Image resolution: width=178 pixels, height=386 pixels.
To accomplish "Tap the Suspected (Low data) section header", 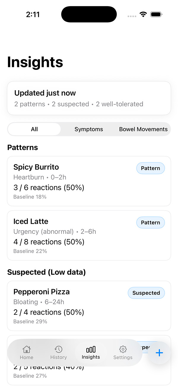I will pos(46,272).
